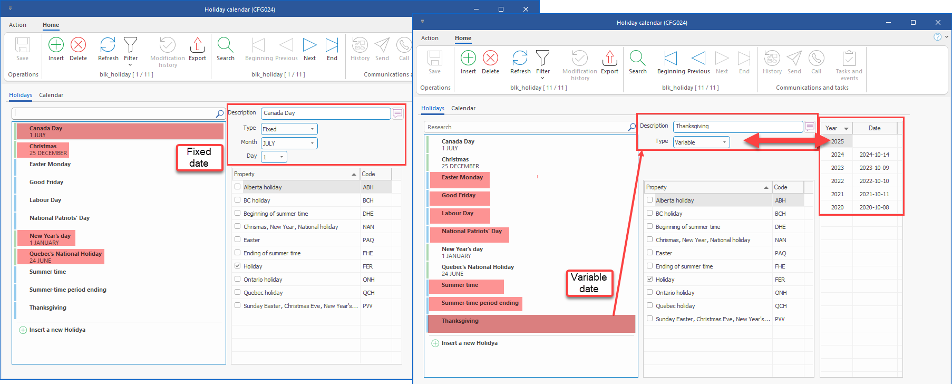Select the 2024-10-14 date row
This screenshot has height=384, width=952.
(x=874, y=155)
